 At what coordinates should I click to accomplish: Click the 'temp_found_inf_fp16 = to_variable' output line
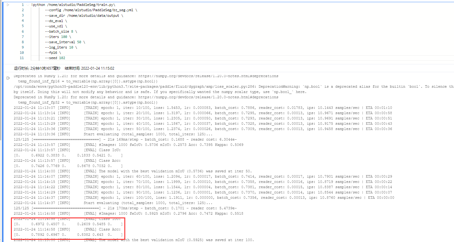(88, 81)
